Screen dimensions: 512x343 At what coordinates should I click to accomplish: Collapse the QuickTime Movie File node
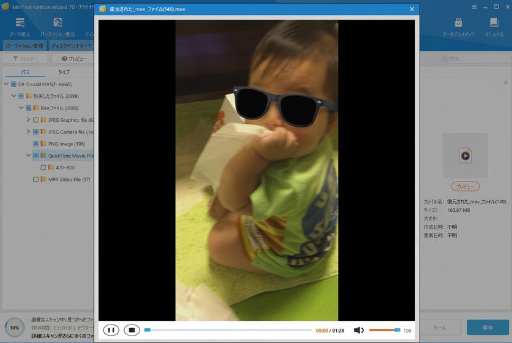pos(28,156)
